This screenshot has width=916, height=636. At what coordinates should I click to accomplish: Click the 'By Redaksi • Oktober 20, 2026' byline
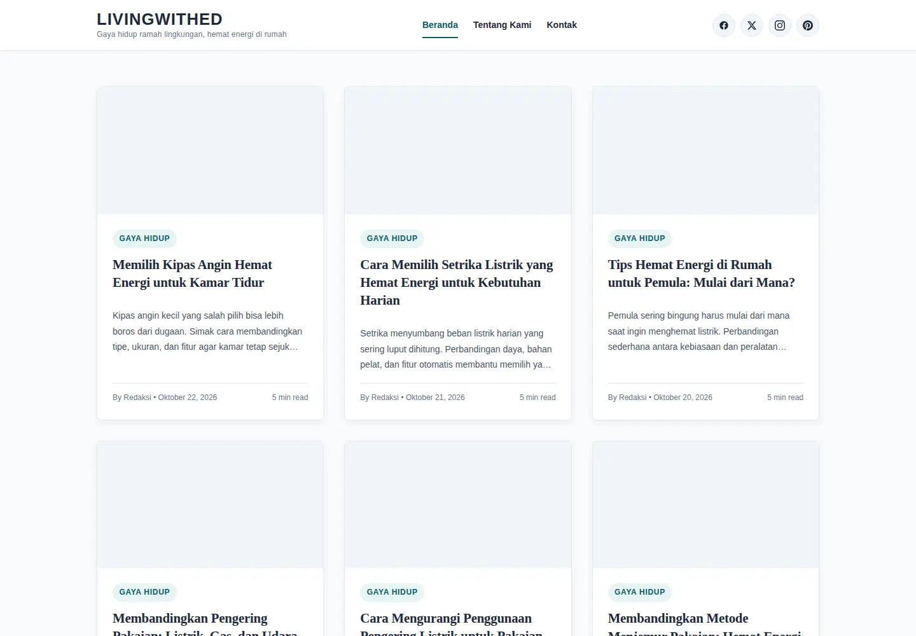click(660, 397)
